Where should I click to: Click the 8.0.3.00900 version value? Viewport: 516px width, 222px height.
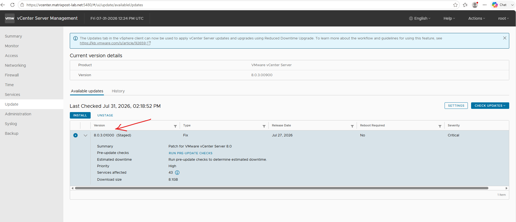[262, 75]
